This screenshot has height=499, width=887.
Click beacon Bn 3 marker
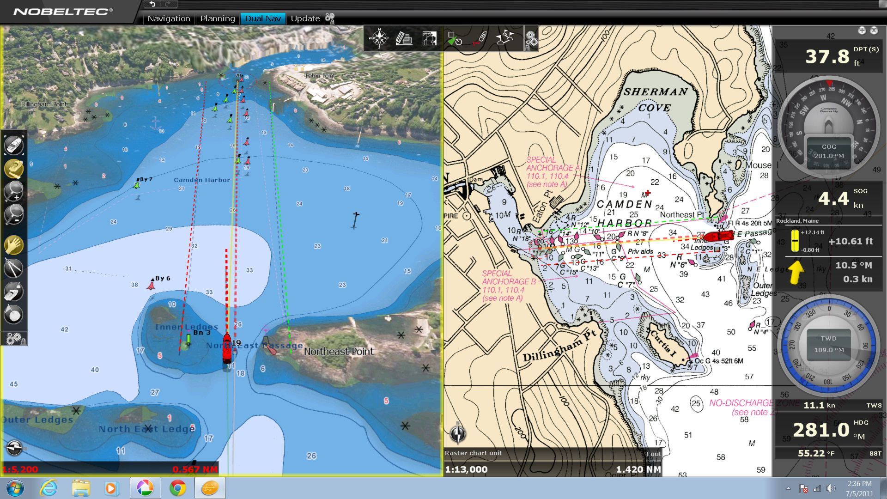188,340
